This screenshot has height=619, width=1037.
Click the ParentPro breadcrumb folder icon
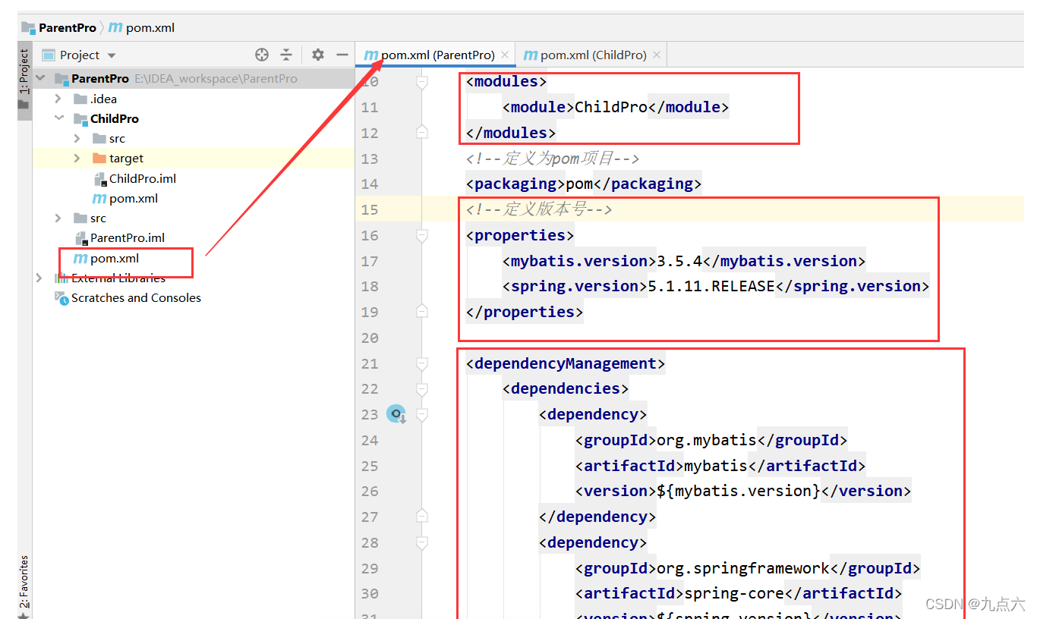click(x=29, y=27)
